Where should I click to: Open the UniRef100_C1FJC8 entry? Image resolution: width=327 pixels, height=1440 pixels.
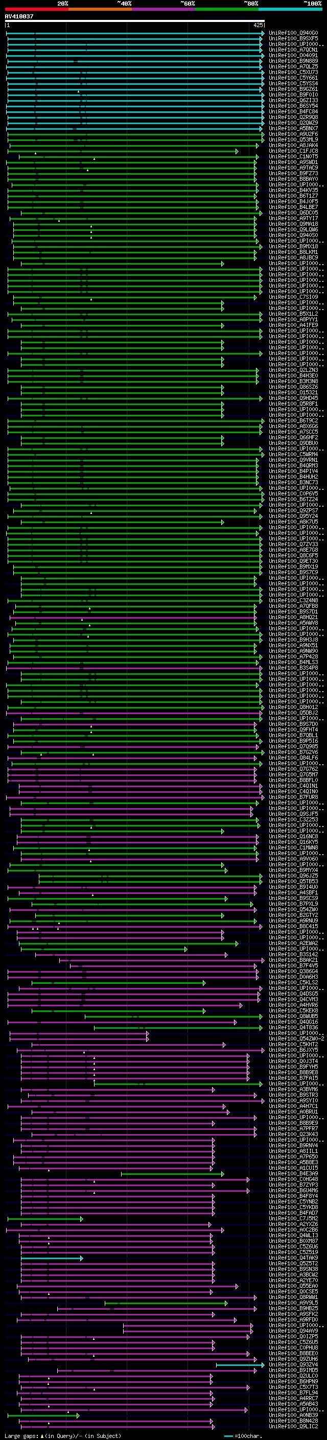pyautogui.click(x=293, y=151)
